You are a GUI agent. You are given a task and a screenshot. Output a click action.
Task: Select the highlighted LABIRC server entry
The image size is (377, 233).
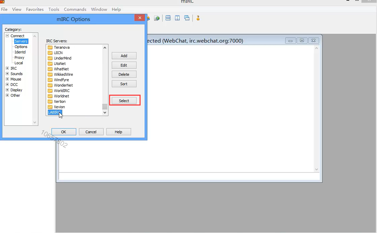point(55,112)
